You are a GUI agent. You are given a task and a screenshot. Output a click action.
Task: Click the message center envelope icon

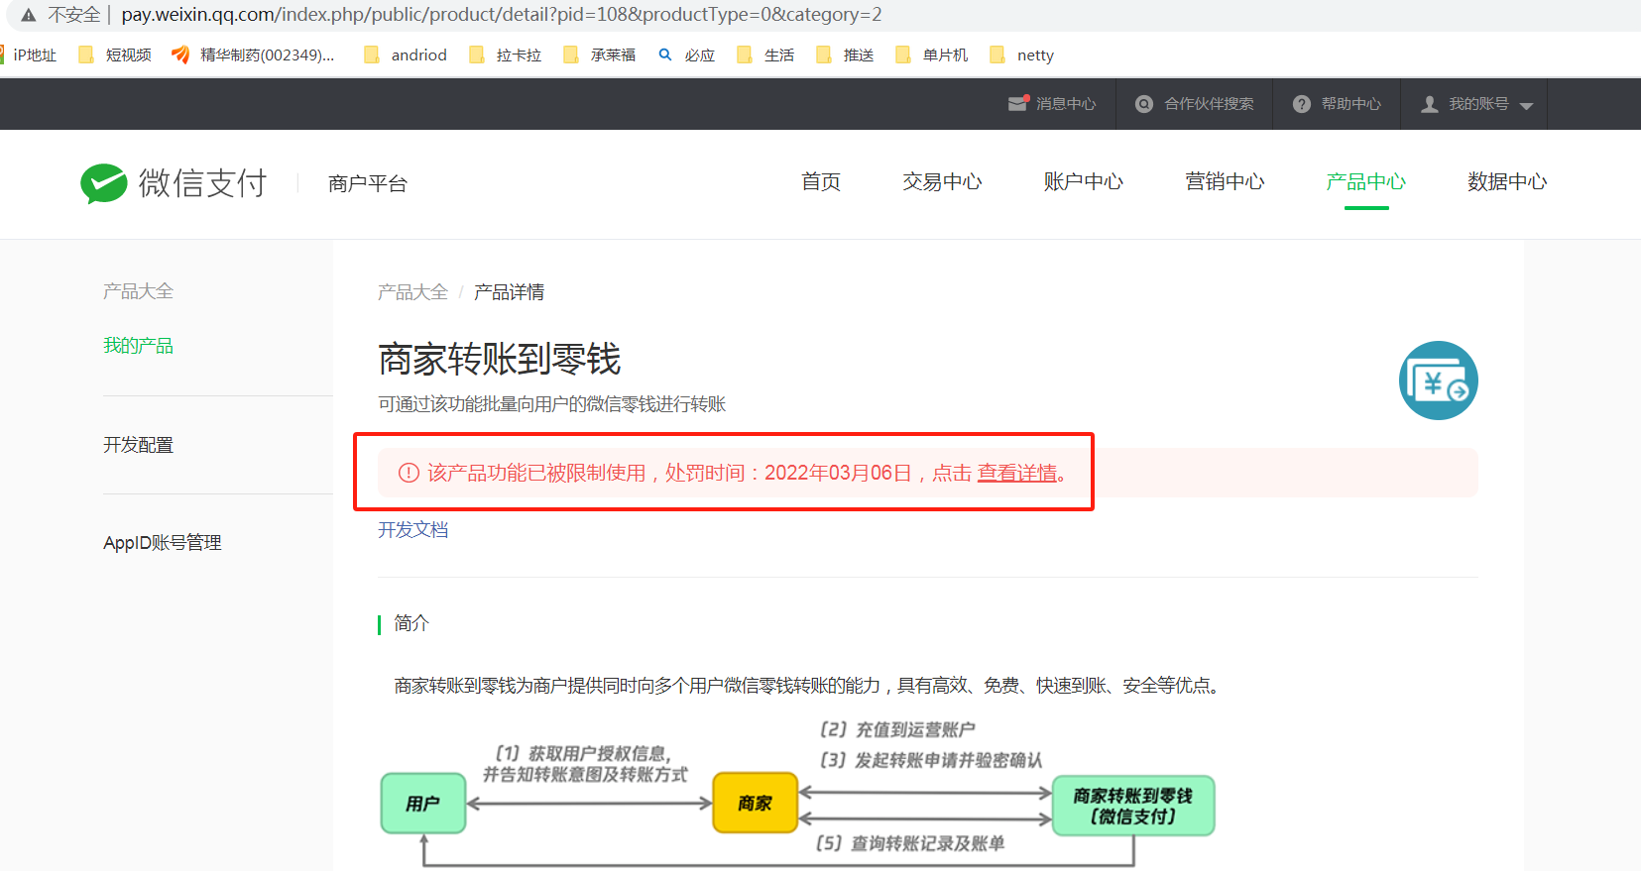pos(1017,104)
